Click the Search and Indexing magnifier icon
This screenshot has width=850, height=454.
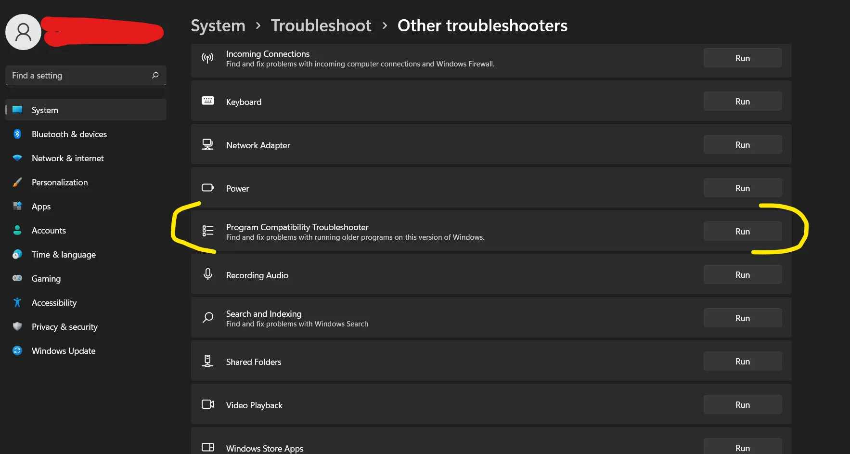208,317
